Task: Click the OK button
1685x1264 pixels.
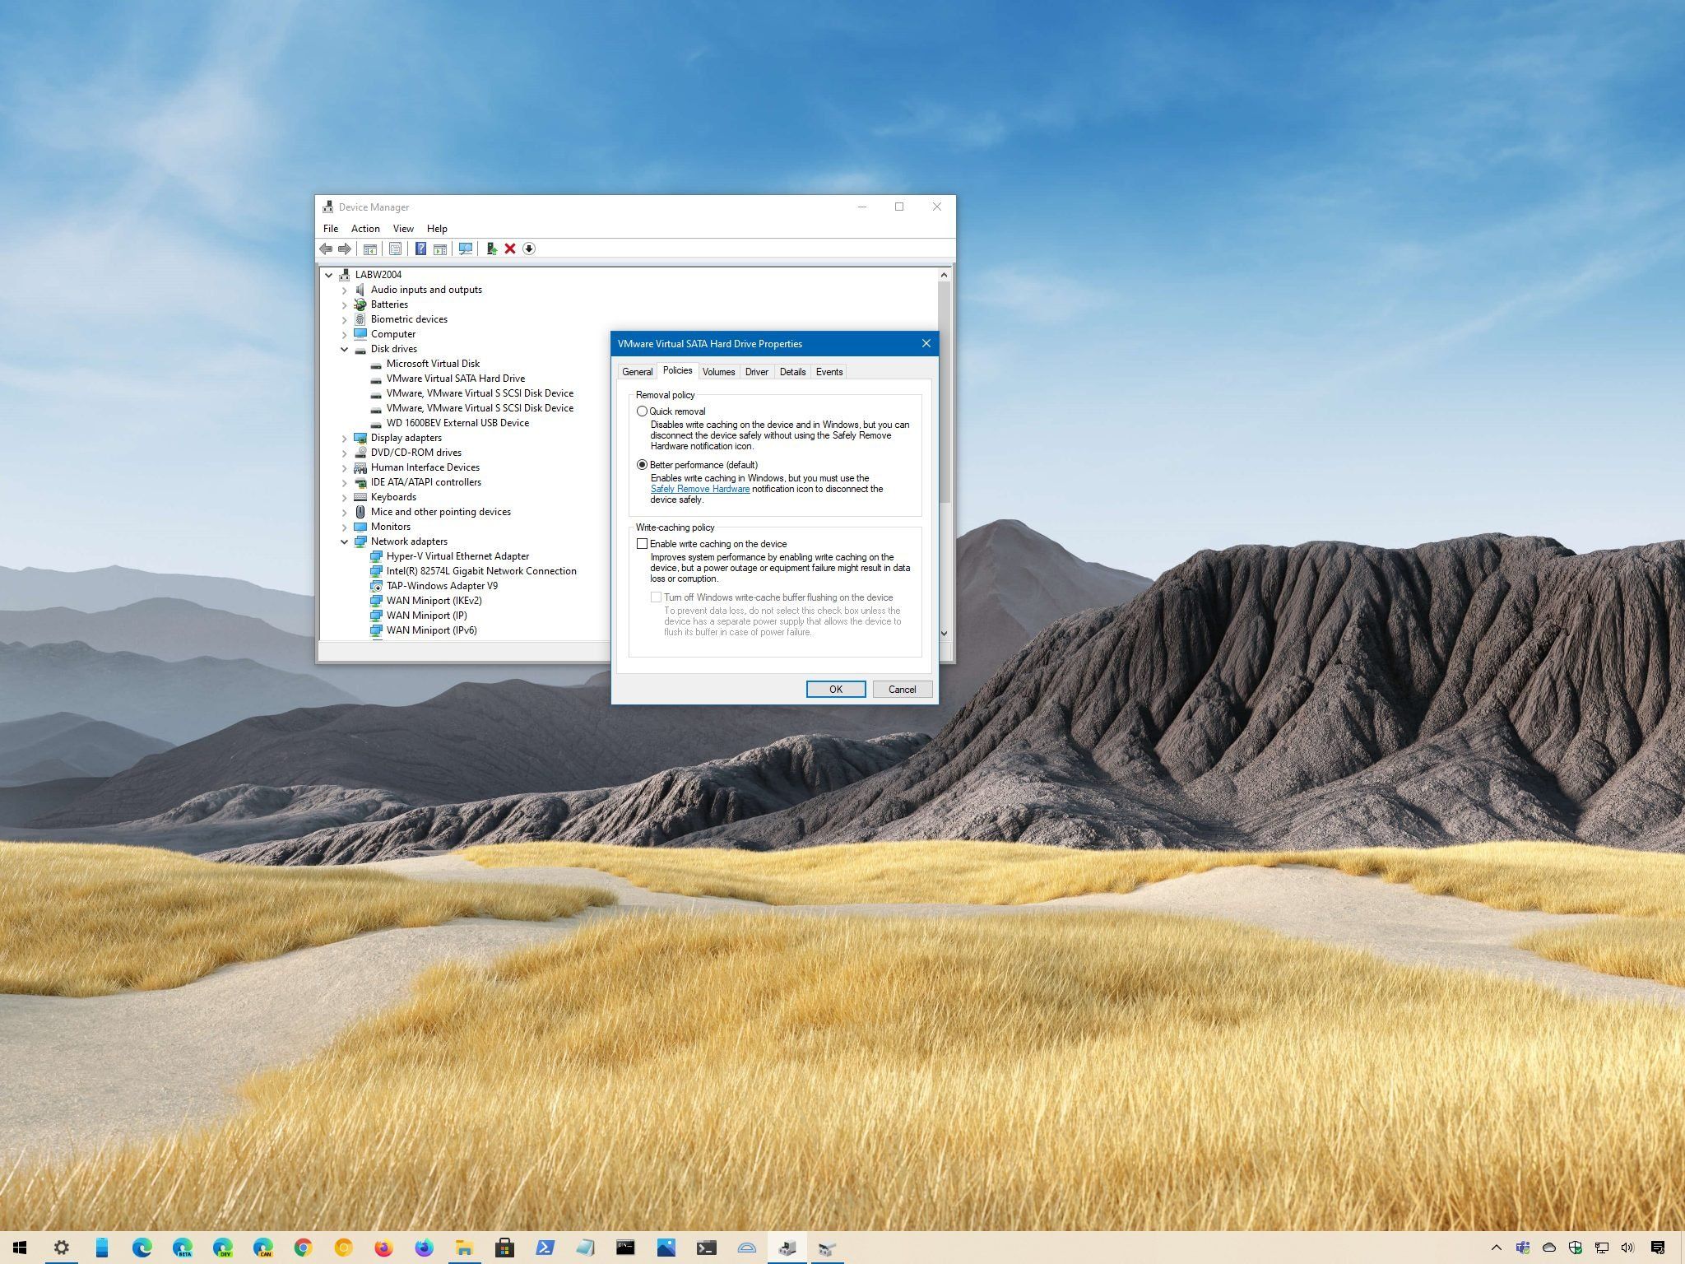Action: 836,689
